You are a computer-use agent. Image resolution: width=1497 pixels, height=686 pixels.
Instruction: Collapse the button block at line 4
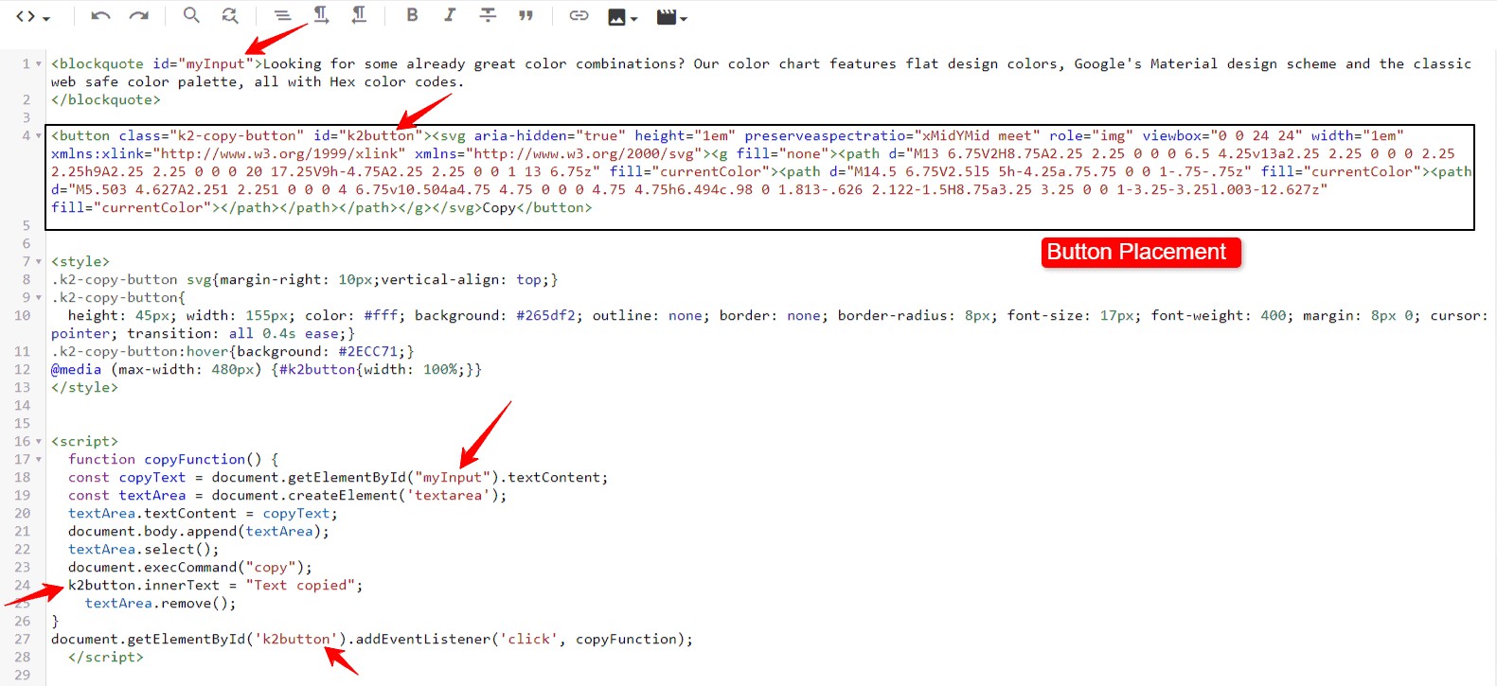tap(39, 136)
